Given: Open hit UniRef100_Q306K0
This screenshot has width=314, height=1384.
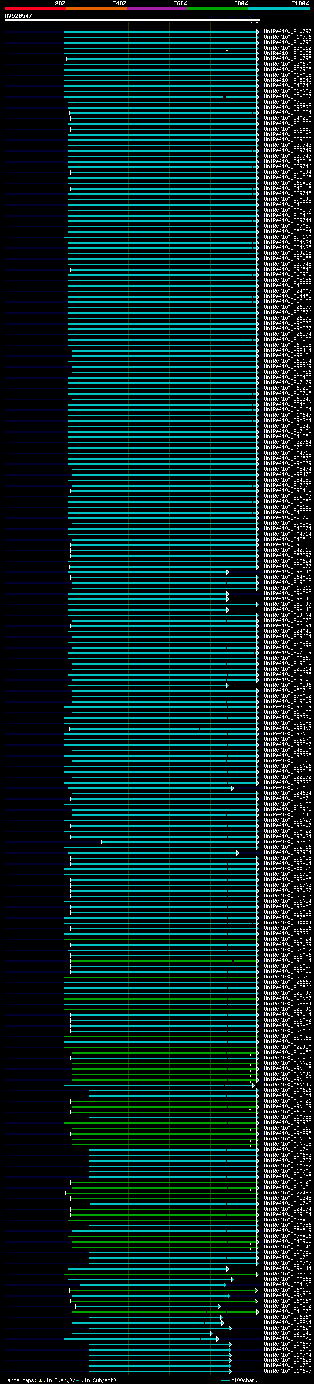Looking at the screenshot, I should (x=288, y=64).
